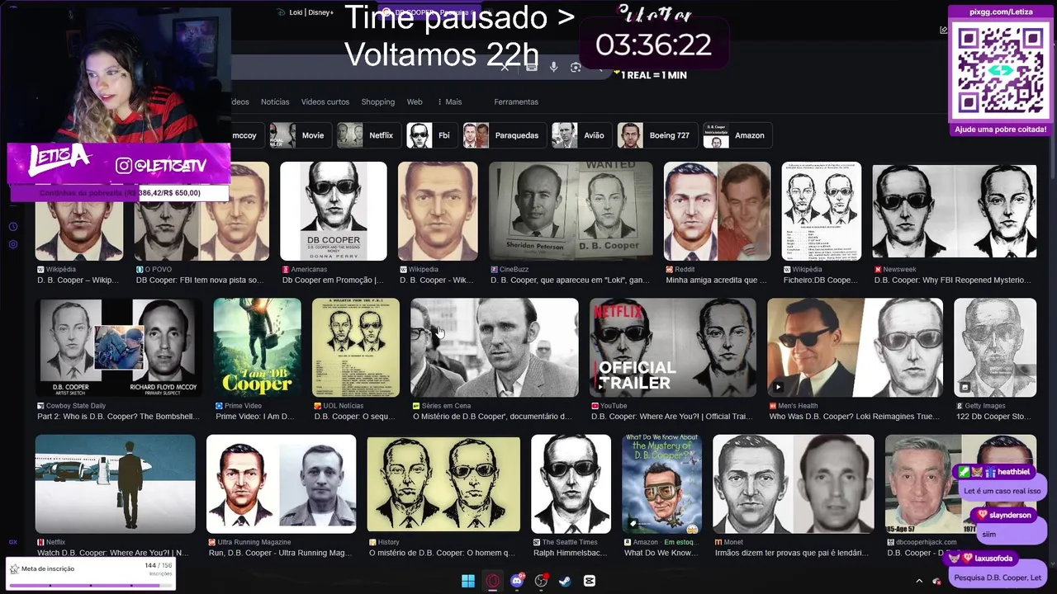Screen dimensions: 1057x594
Task: Open OBS Studio from the taskbar
Action: click(x=541, y=581)
